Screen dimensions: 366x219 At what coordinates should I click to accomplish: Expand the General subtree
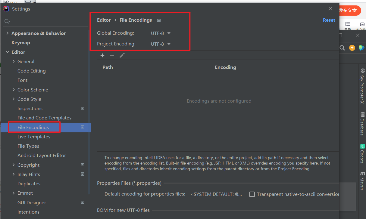(14, 61)
